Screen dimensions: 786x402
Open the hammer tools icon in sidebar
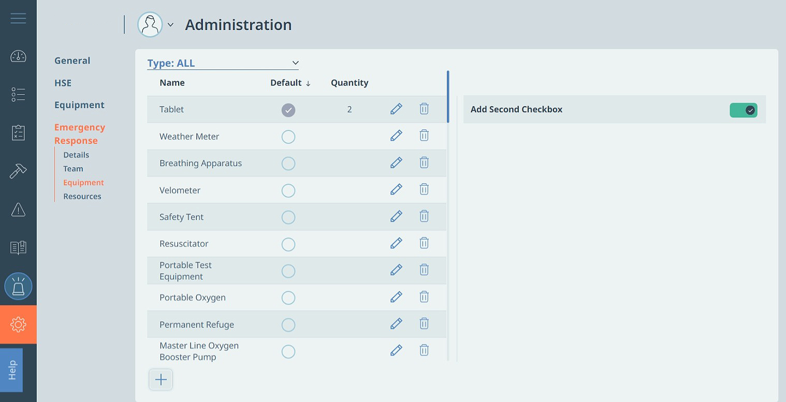click(x=18, y=171)
